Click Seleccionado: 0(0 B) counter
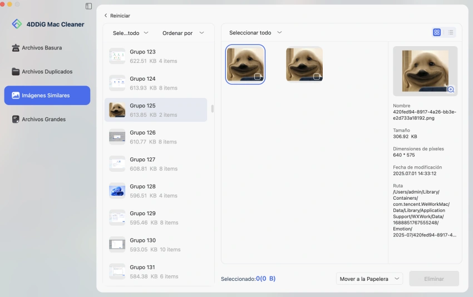The width and height of the screenshot is (473, 297). point(248,279)
